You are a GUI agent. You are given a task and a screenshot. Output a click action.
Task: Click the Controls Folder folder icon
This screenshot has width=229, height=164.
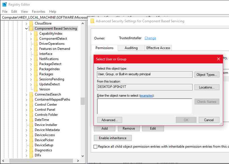point(31,115)
